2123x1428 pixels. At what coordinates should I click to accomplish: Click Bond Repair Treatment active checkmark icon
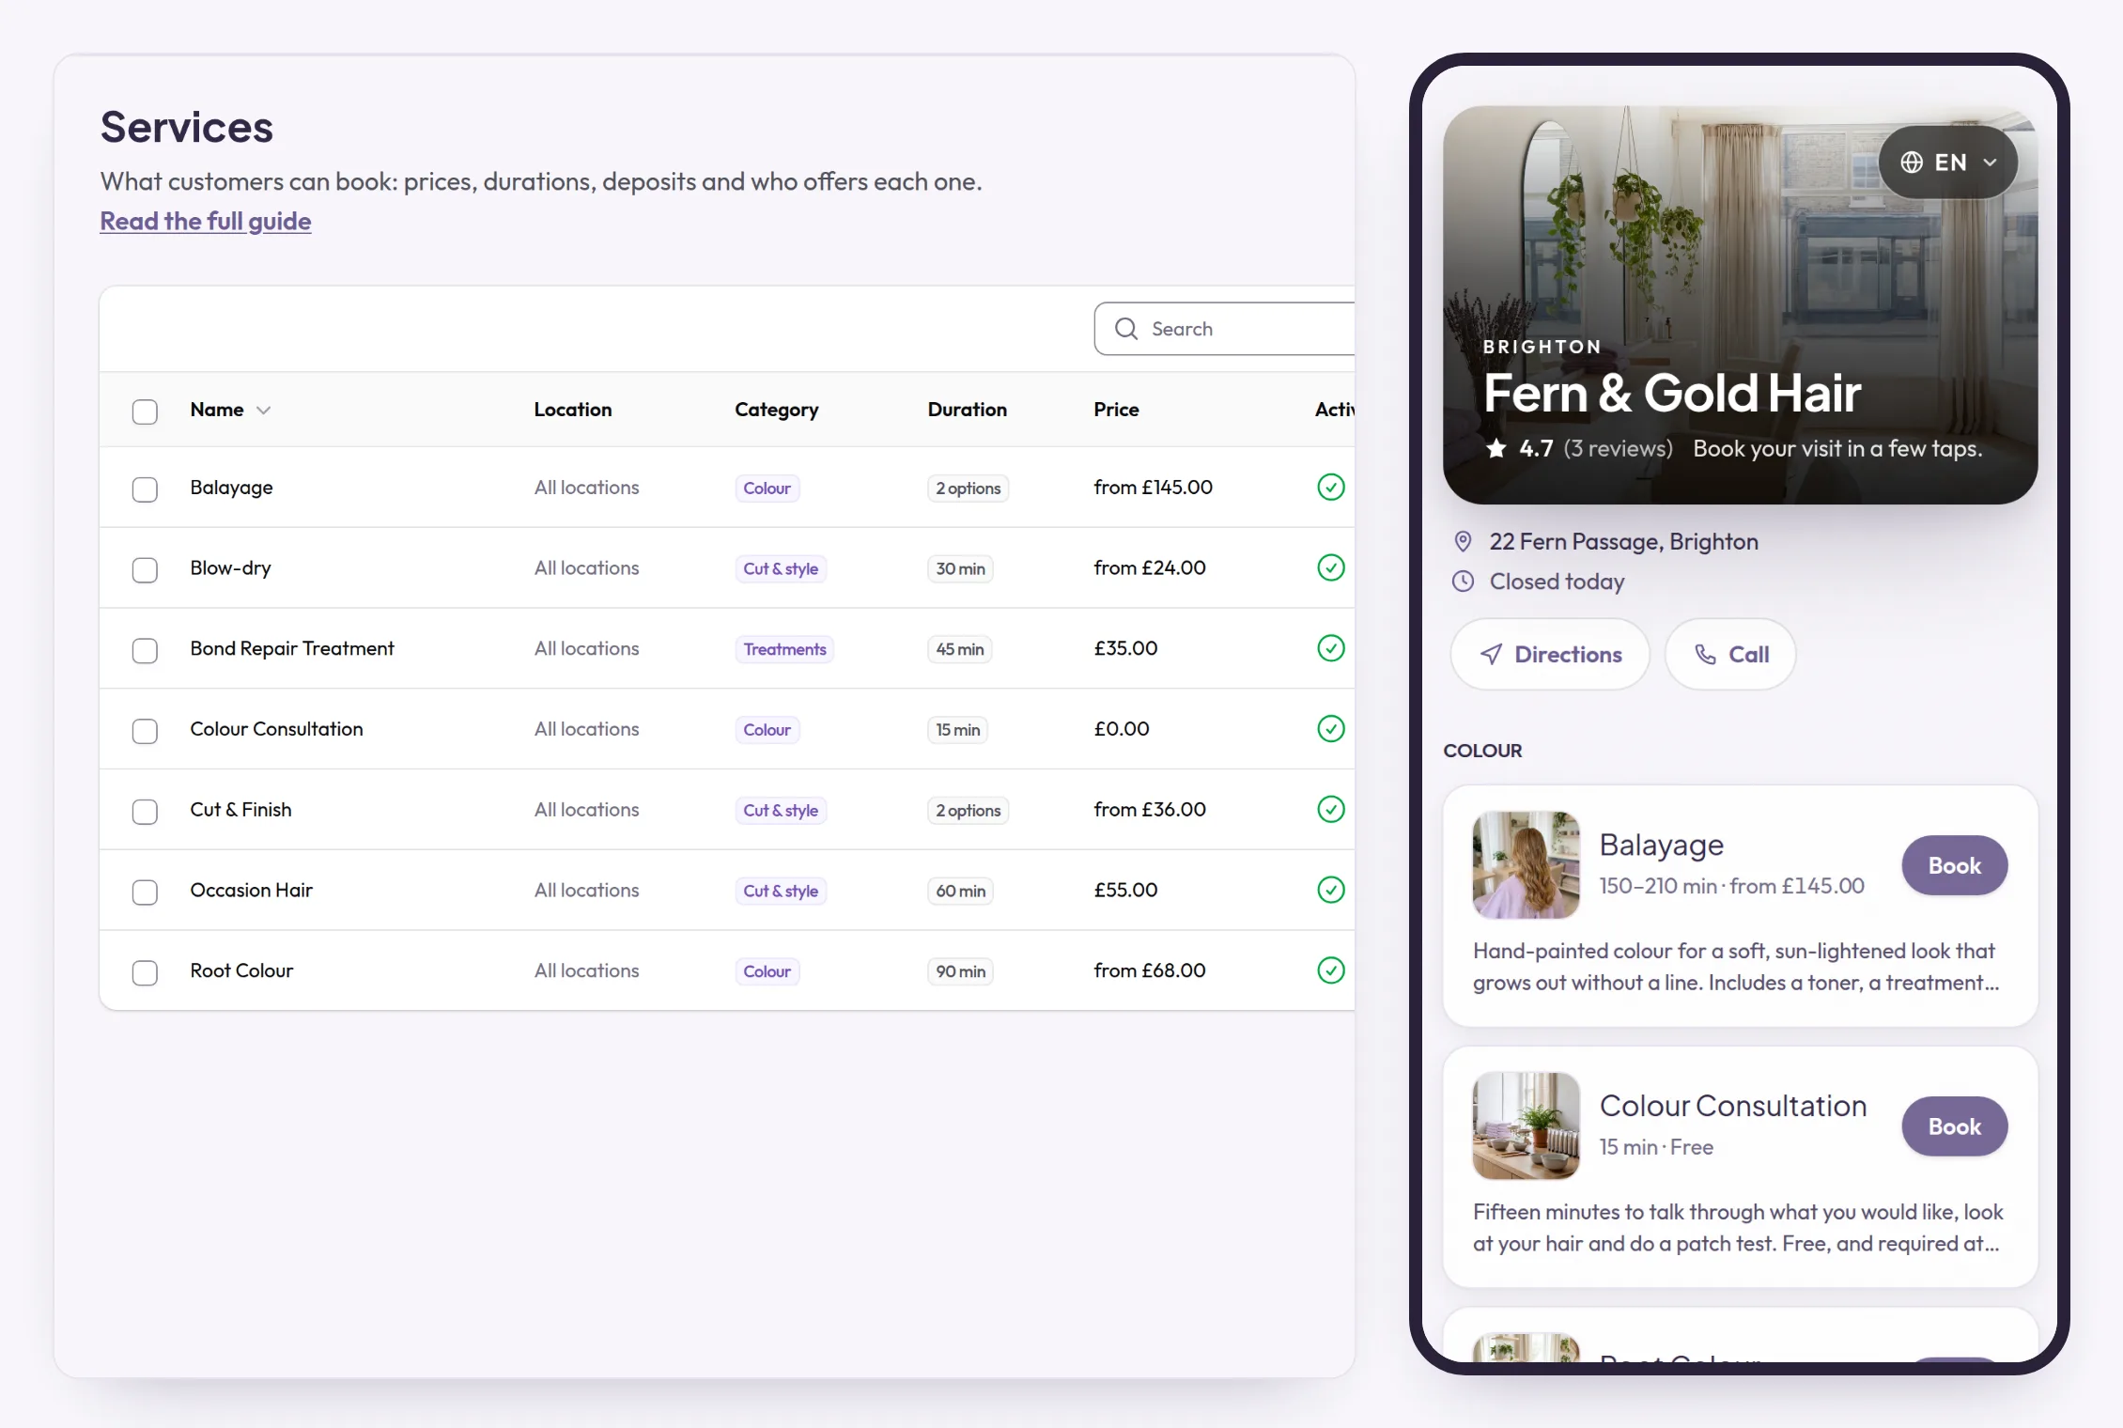(1330, 648)
